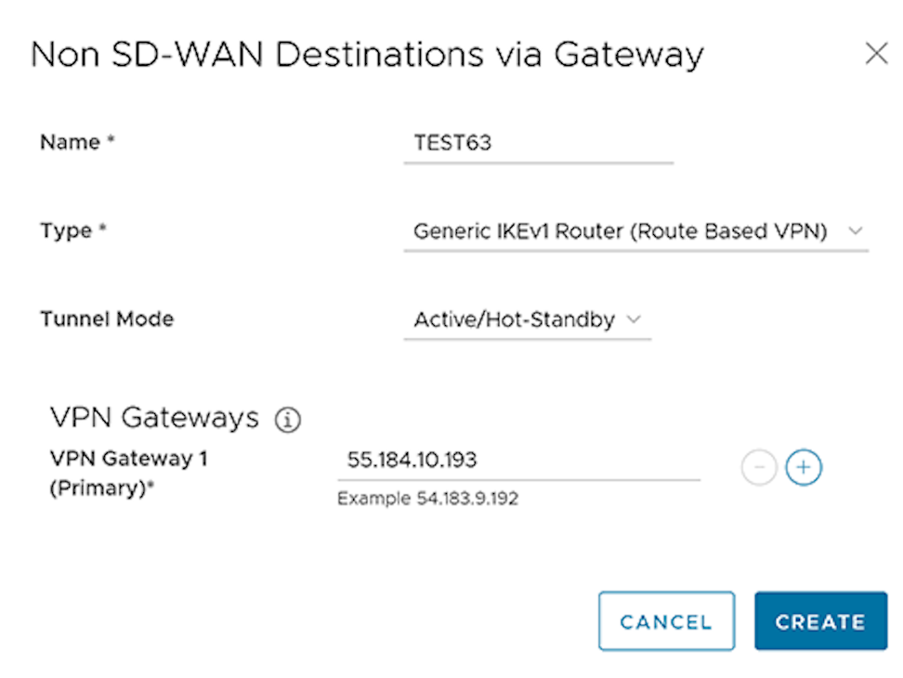The width and height of the screenshot is (903, 678).
Task: Click the Tunnel Mode label
Action: click(x=107, y=319)
